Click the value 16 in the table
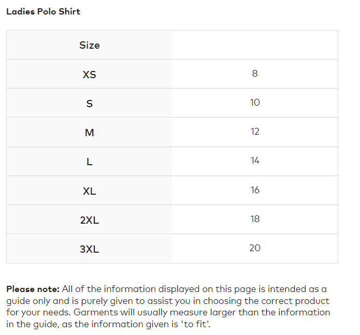This screenshot has height=335, width=360. (x=254, y=190)
